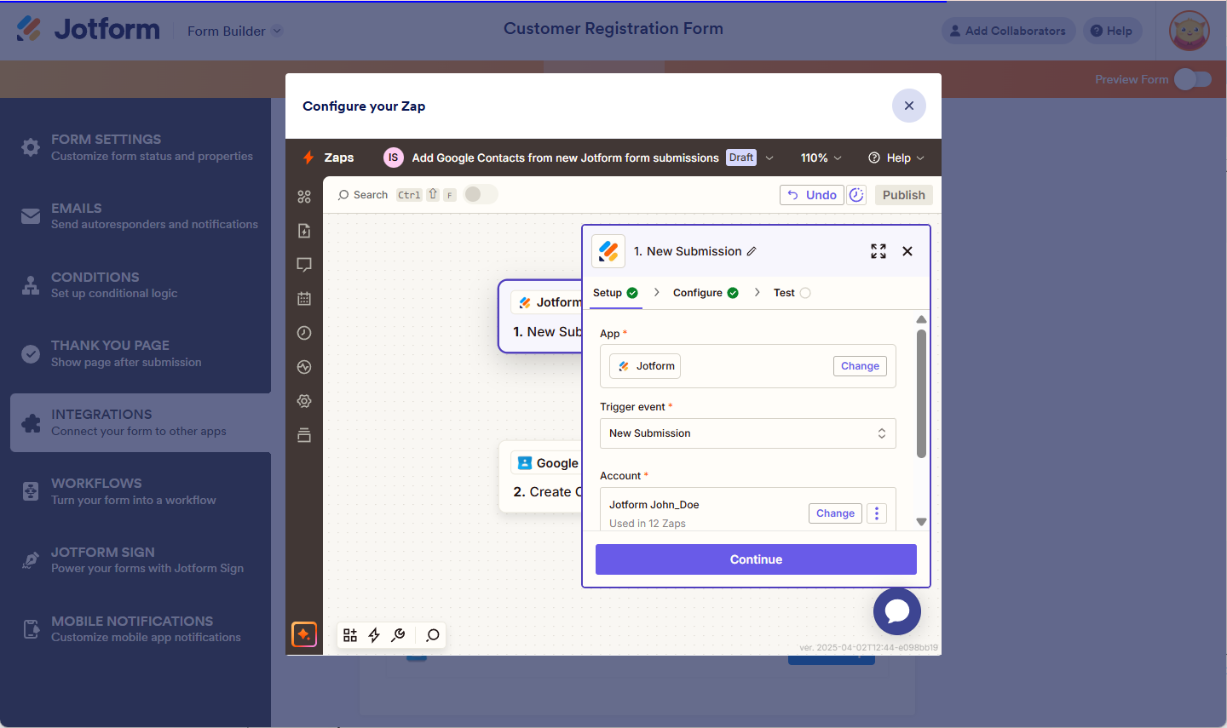Viewport: 1227px width, 728px height.
Task: Toggle the Preview Form switch
Action: click(1192, 79)
